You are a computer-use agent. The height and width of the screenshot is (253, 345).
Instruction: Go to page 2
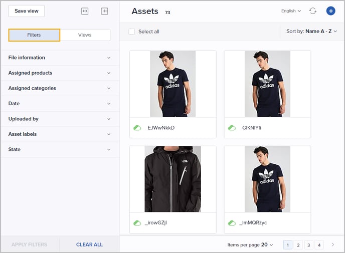point(298,245)
